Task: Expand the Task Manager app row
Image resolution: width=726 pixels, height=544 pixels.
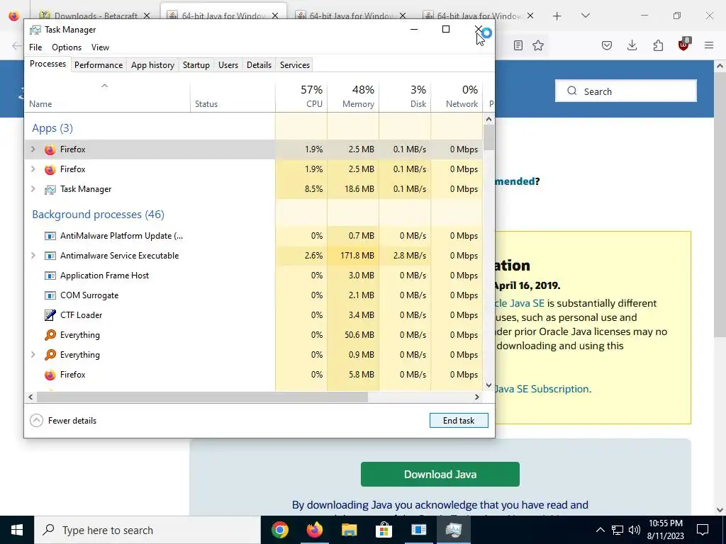Action: click(33, 189)
